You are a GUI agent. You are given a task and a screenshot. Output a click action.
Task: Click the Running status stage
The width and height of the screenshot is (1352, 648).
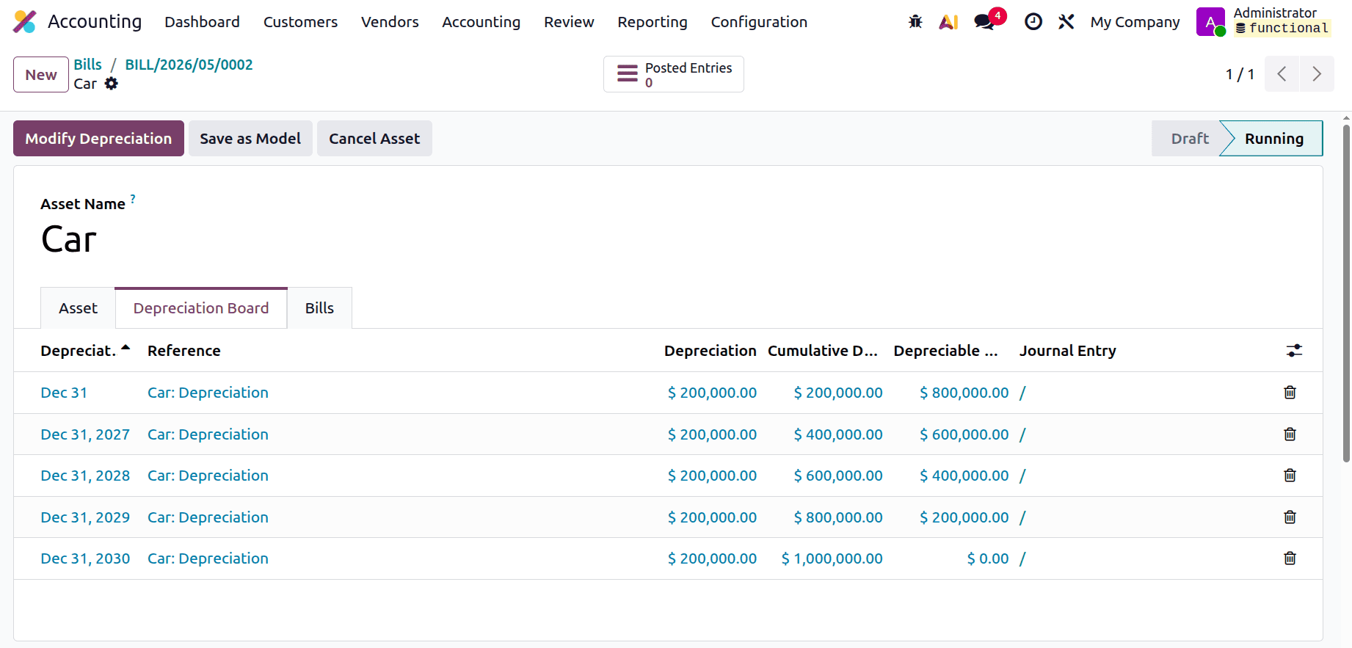(1274, 139)
